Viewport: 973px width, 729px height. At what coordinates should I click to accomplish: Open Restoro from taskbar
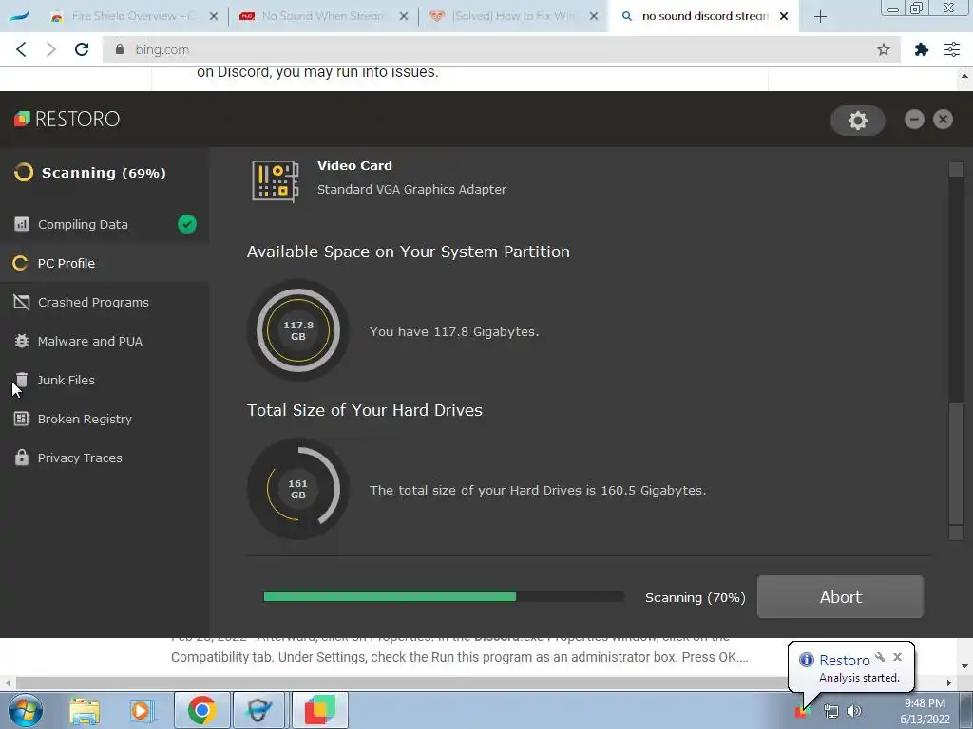pos(320,710)
